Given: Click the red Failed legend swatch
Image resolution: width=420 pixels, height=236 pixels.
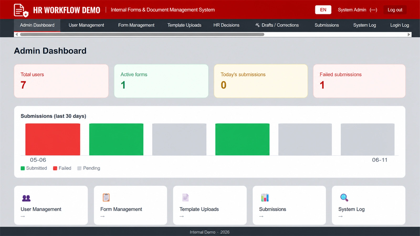Looking at the screenshot, I should coord(55,168).
